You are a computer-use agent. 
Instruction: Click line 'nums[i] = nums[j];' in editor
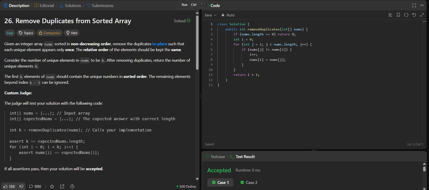tap(267, 60)
